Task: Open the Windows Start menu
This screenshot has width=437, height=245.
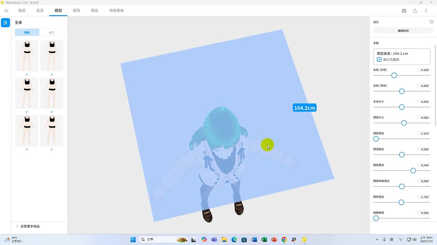Action: click(133, 239)
